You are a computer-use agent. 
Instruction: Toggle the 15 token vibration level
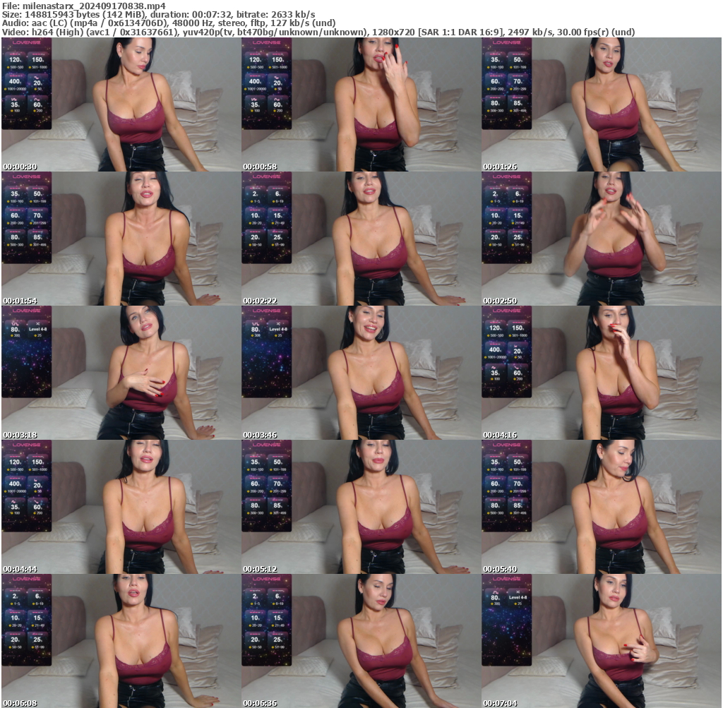click(277, 215)
